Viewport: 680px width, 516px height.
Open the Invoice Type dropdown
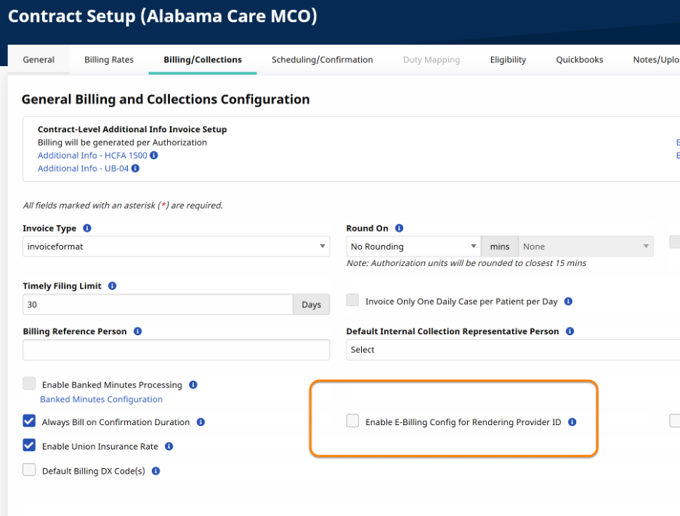176,246
